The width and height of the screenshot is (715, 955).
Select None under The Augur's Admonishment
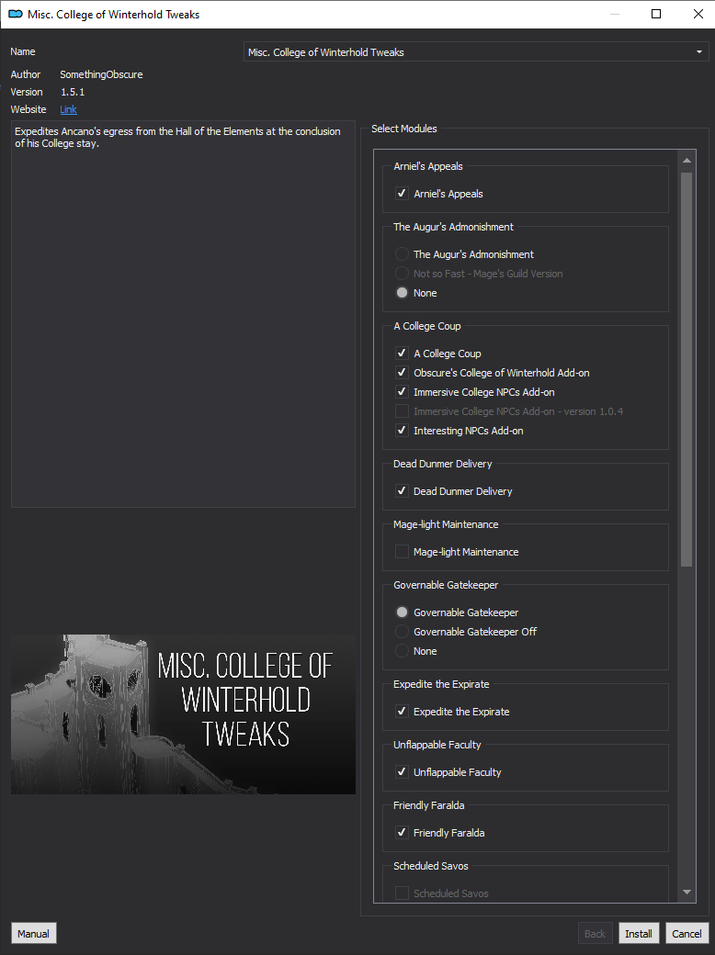(402, 293)
